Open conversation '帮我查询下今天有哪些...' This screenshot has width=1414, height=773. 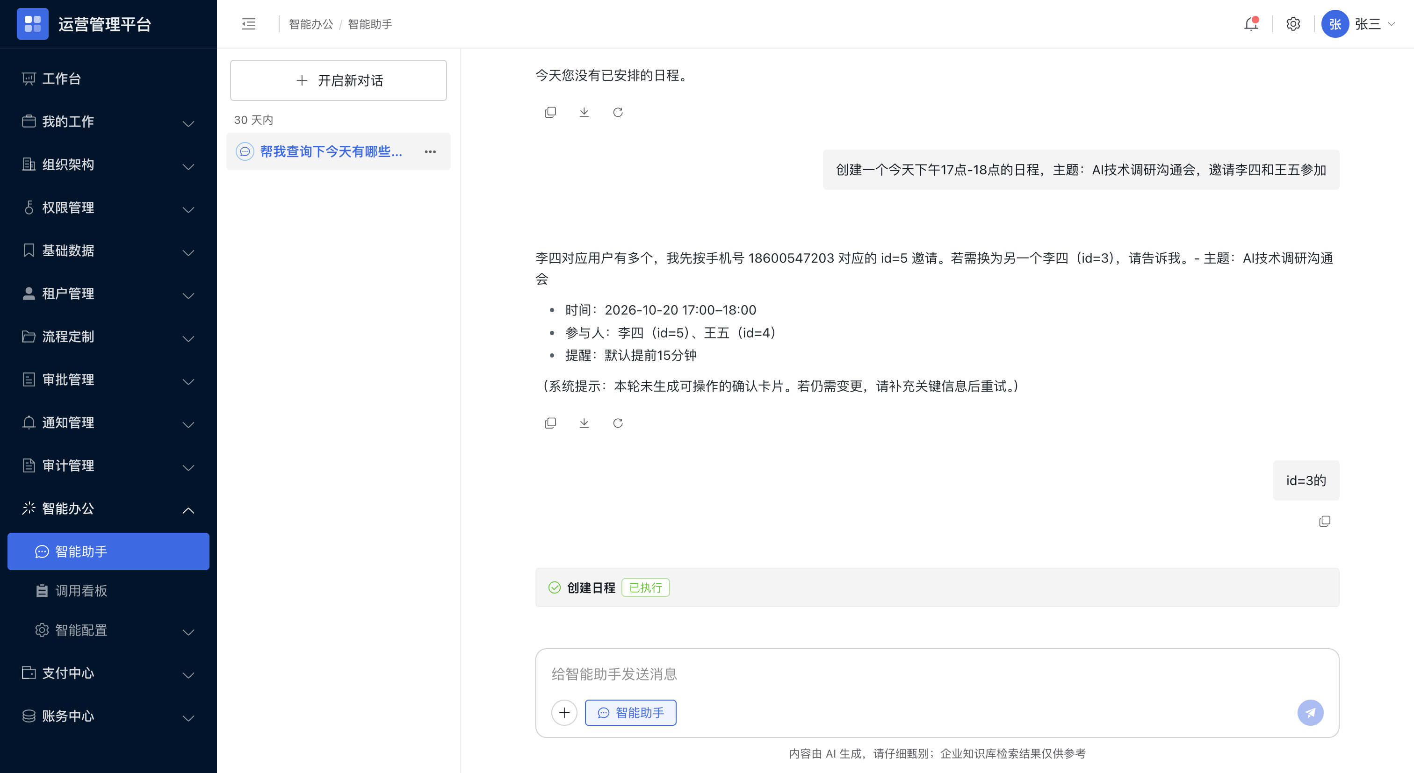(x=338, y=151)
